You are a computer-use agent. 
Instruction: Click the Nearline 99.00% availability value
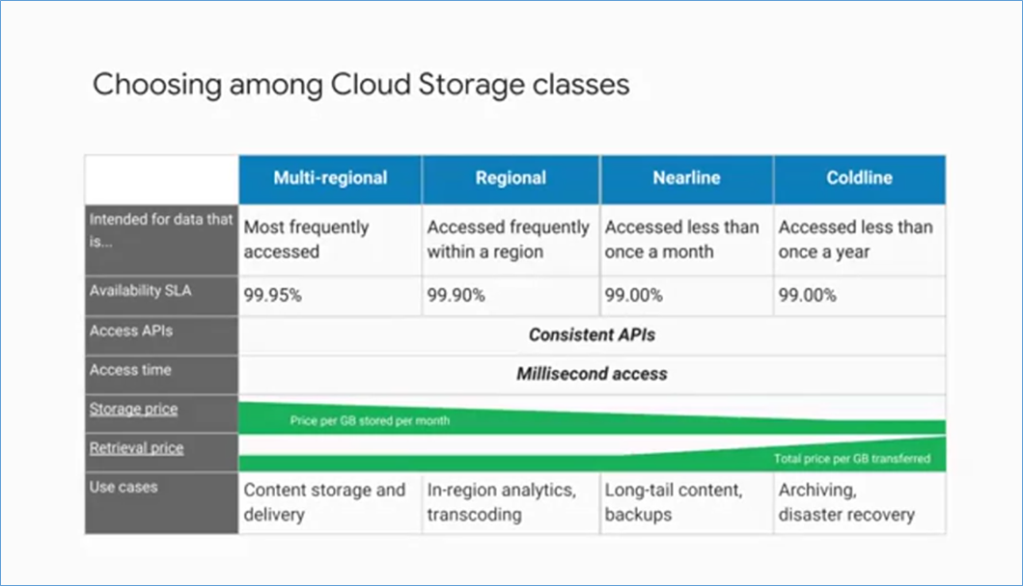pos(633,295)
